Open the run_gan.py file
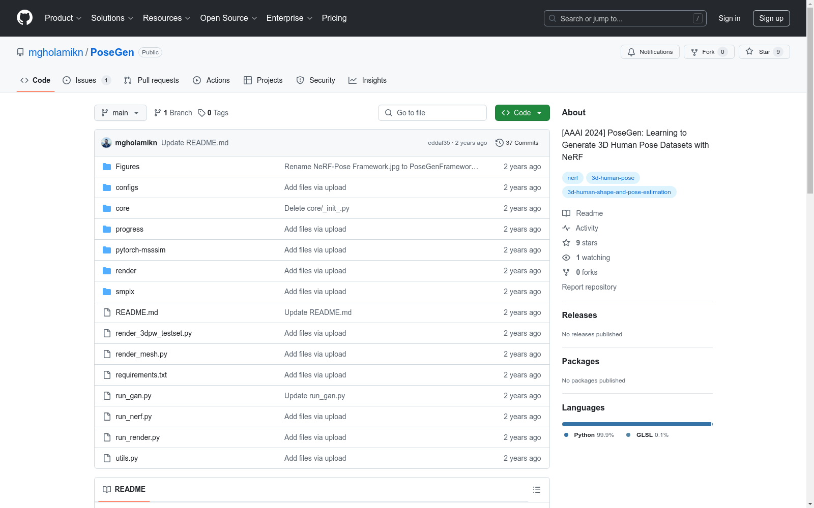Viewport: 814px width, 508px height. (133, 396)
